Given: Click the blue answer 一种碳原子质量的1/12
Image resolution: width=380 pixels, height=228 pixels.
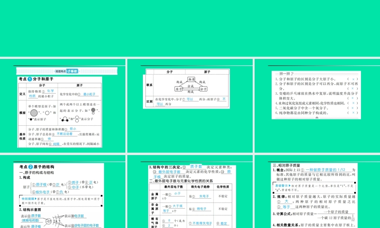Looking at the screenshot, I should 325,170.
